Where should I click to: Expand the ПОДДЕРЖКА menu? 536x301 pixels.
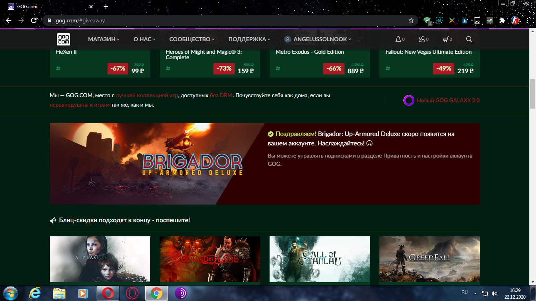(x=250, y=39)
